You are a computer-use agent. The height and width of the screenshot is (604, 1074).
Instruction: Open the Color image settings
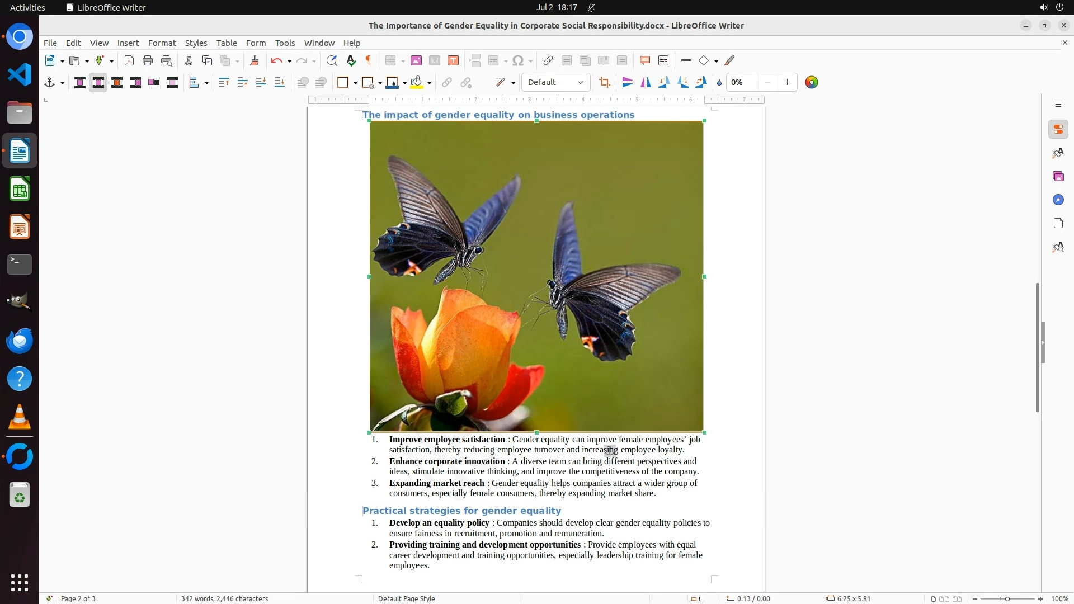click(x=811, y=83)
